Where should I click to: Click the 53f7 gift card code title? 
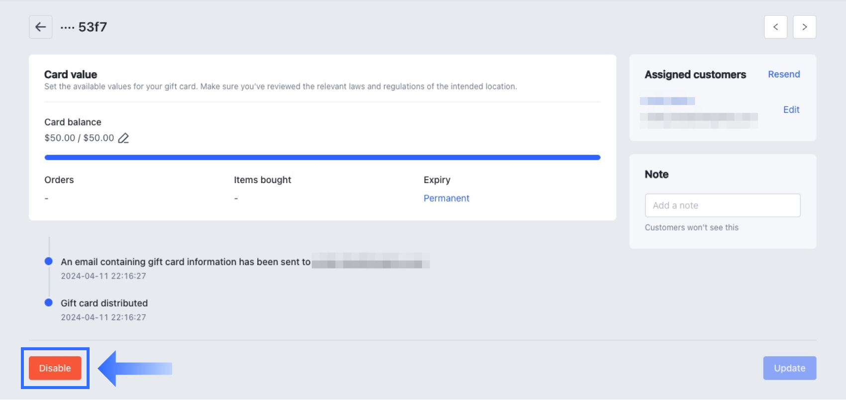[93, 27]
